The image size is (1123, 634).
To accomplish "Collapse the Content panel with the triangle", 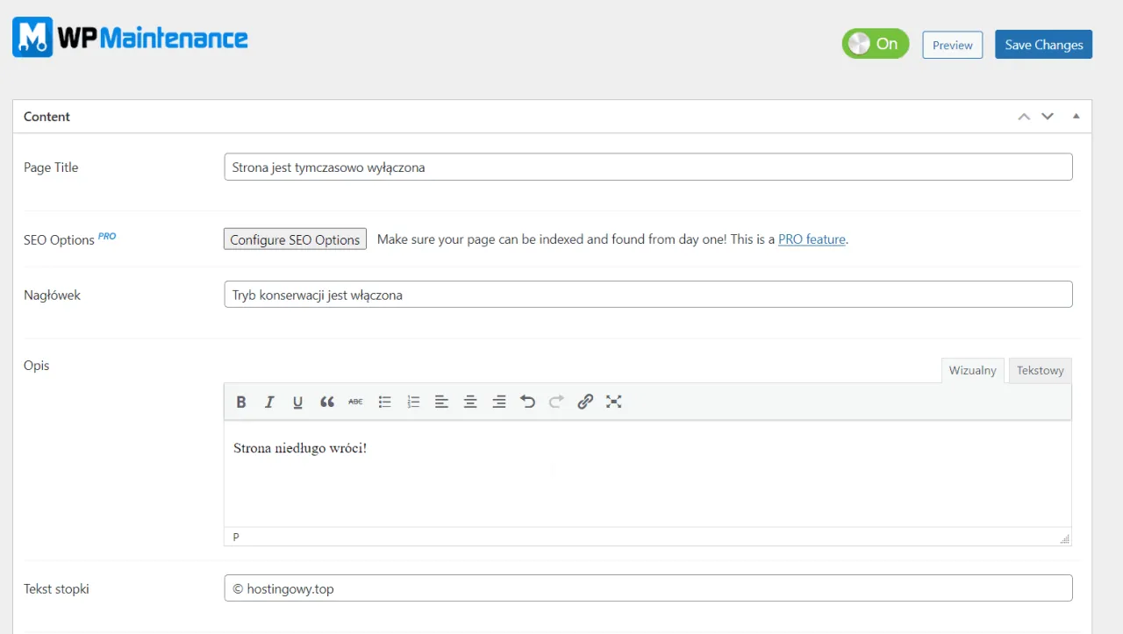I will coord(1076,117).
